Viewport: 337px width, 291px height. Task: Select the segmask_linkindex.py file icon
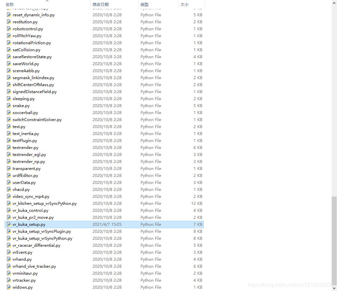point(9,77)
